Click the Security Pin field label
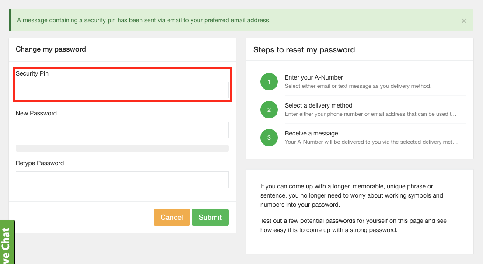The height and width of the screenshot is (264, 483). 32,74
